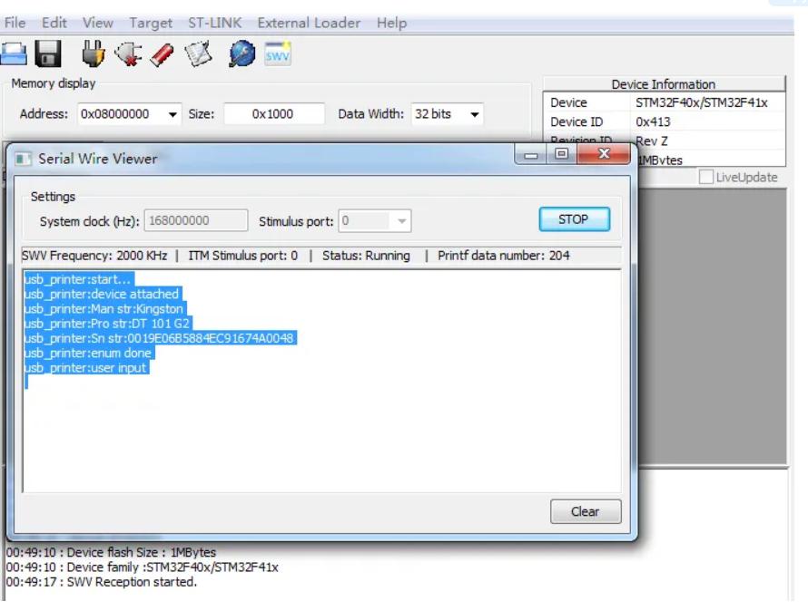Click the 'usb_printer:start...' output line

[78, 279]
